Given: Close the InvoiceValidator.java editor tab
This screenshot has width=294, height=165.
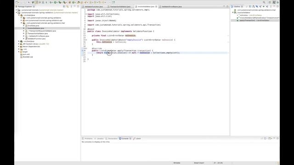Looking at the screenshot, I should coord(156,6).
